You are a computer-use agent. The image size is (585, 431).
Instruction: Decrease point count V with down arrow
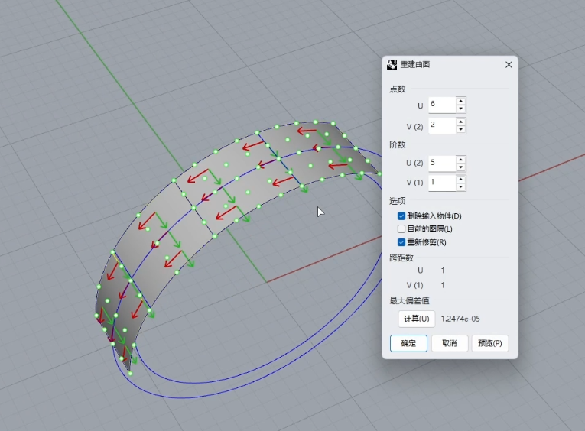click(460, 129)
